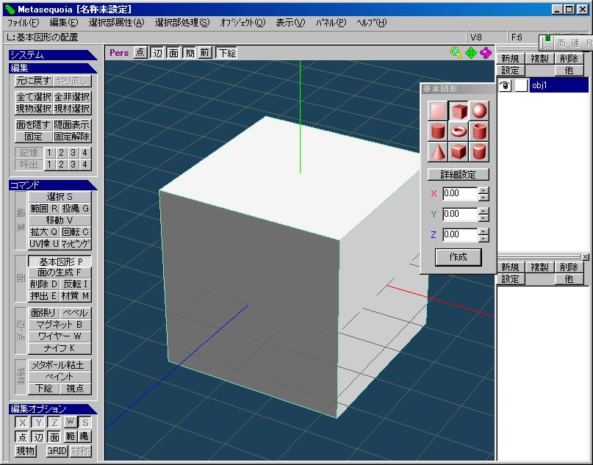Open the ファイル(F) menu

pos(23,23)
